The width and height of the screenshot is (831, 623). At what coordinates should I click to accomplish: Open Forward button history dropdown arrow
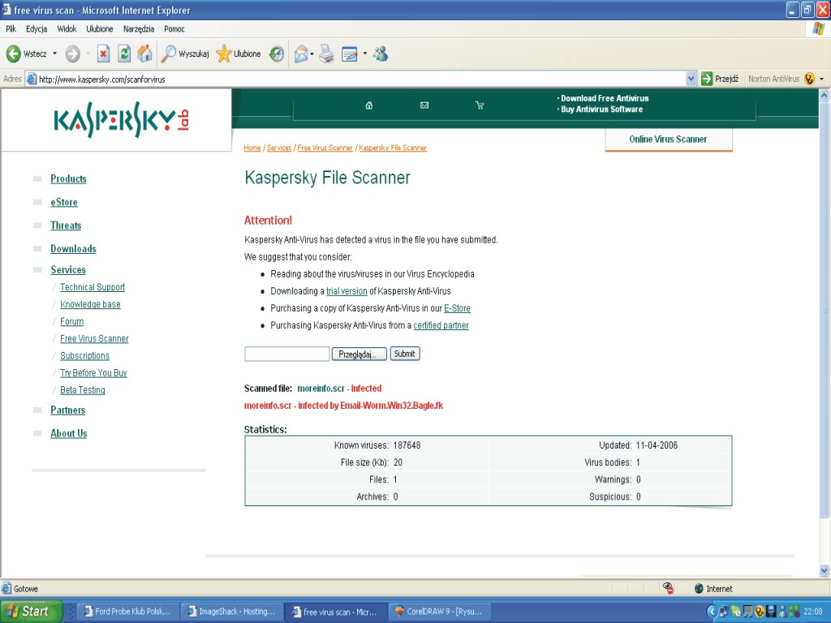[88, 54]
